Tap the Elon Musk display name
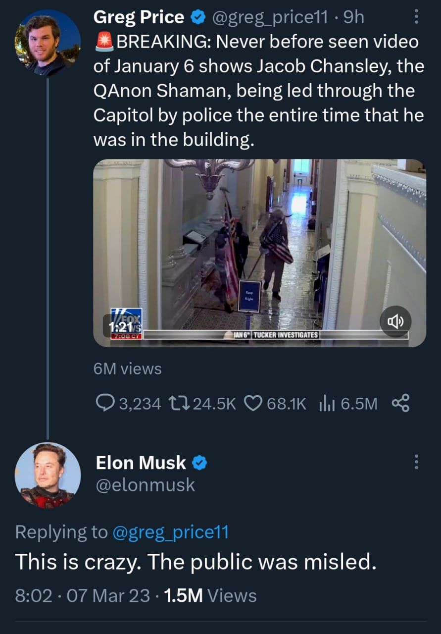This screenshot has width=441, height=634. point(141,463)
